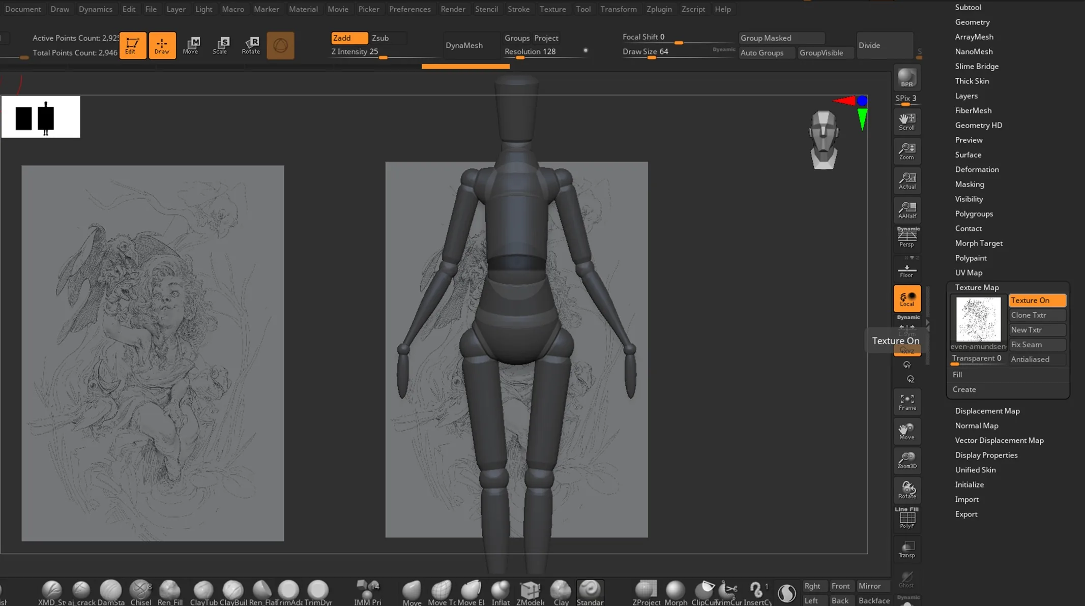Toggle Antialiased in the Texture Map panel
The width and height of the screenshot is (1085, 606).
1037,359
